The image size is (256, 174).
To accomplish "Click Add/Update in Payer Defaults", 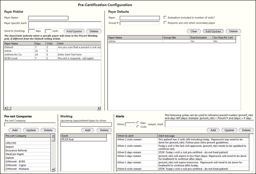I will (x=213, y=31).
